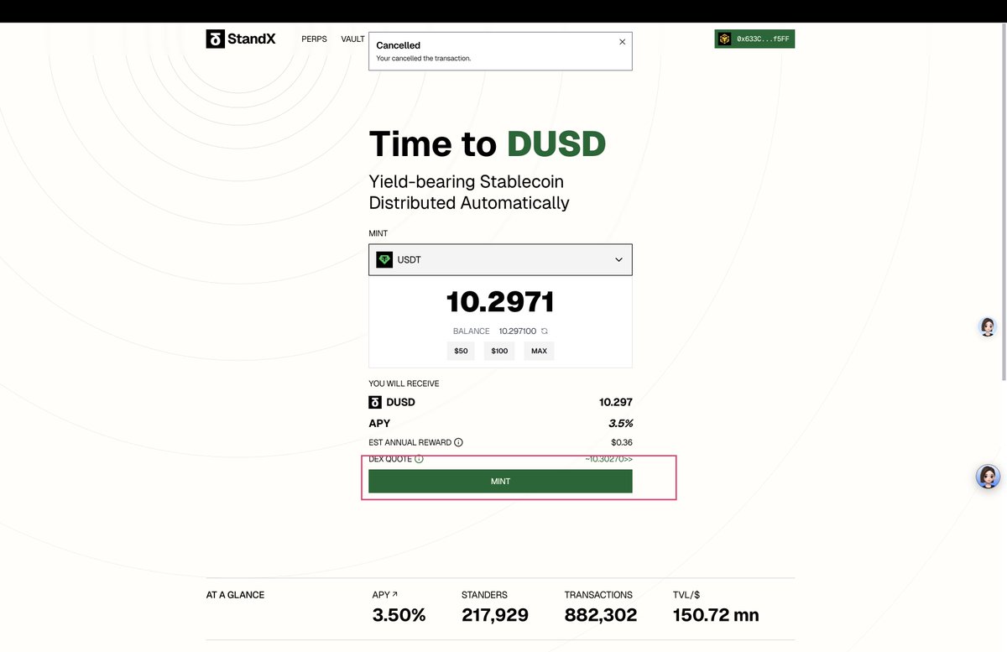Click the wallet avatar icon
This screenshot has width=1007, height=652.
724,39
